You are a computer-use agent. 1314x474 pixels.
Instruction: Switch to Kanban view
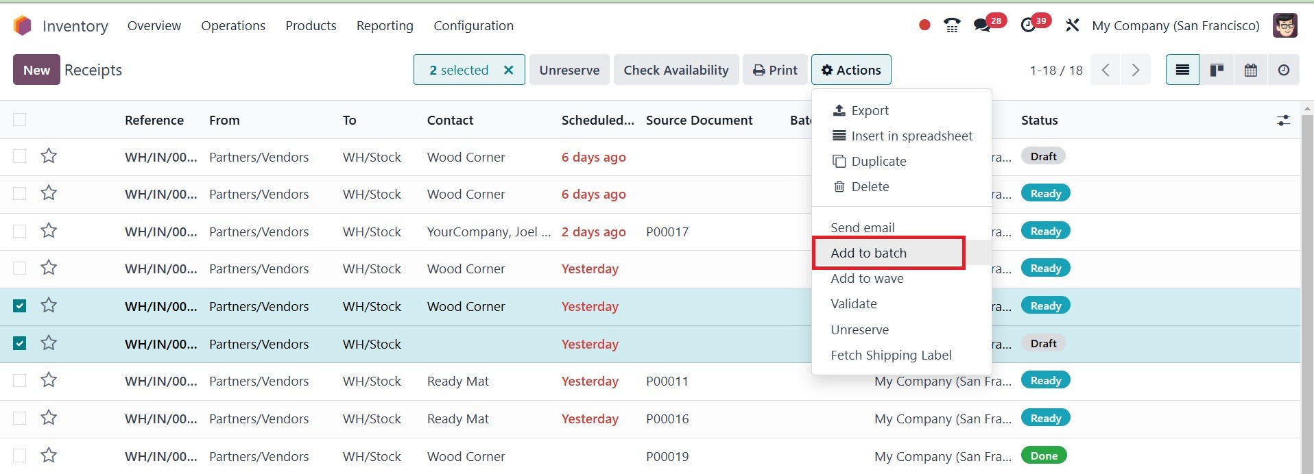point(1217,70)
